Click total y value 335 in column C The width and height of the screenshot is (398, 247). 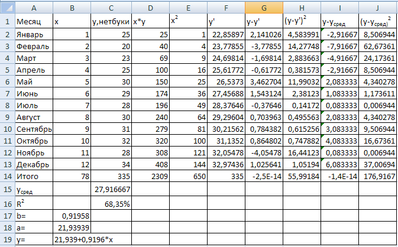tap(111, 176)
